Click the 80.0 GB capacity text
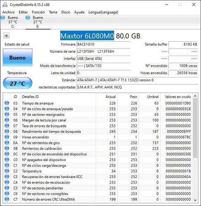This screenshot has height=206, width=201. [x=128, y=36]
